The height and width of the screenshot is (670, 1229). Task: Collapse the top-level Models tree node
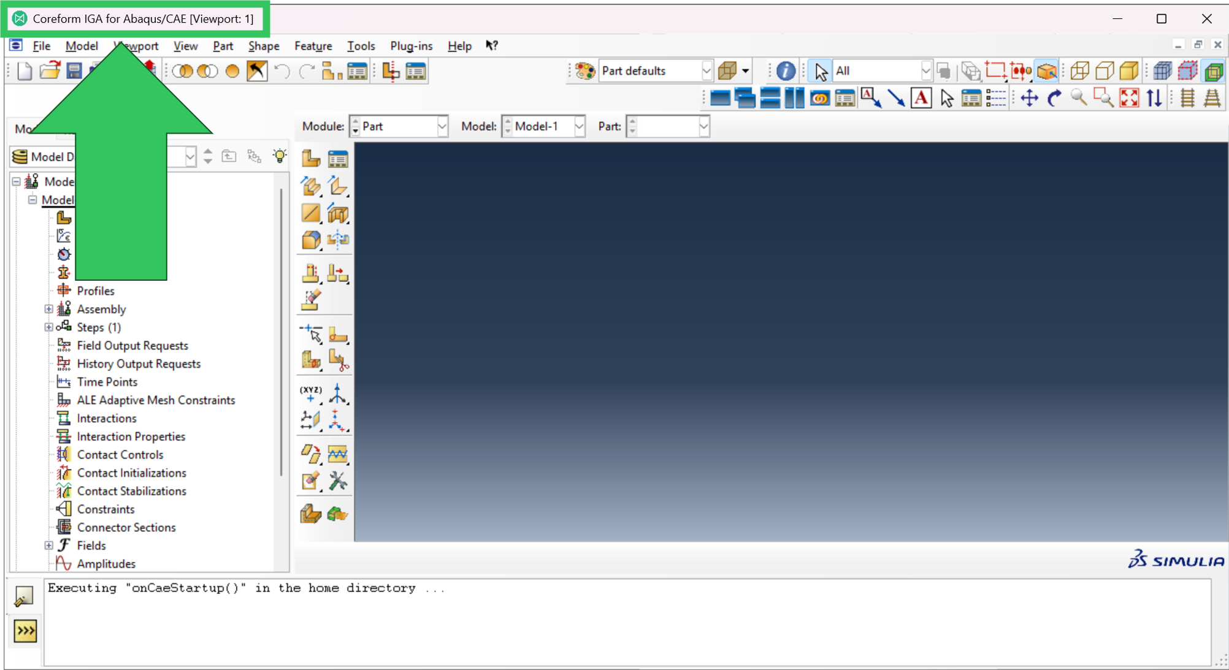click(17, 181)
